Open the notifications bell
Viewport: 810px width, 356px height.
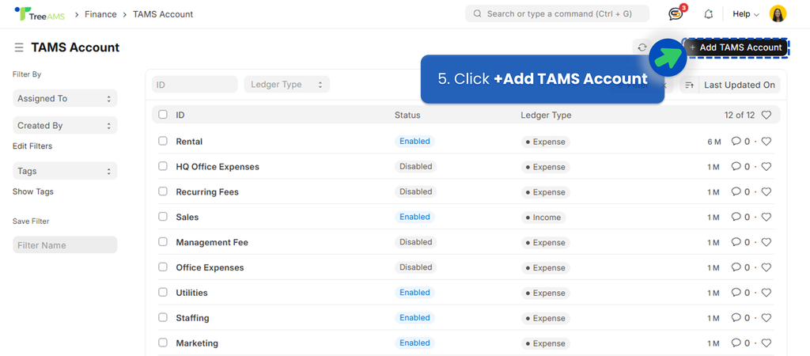pyautogui.click(x=708, y=14)
